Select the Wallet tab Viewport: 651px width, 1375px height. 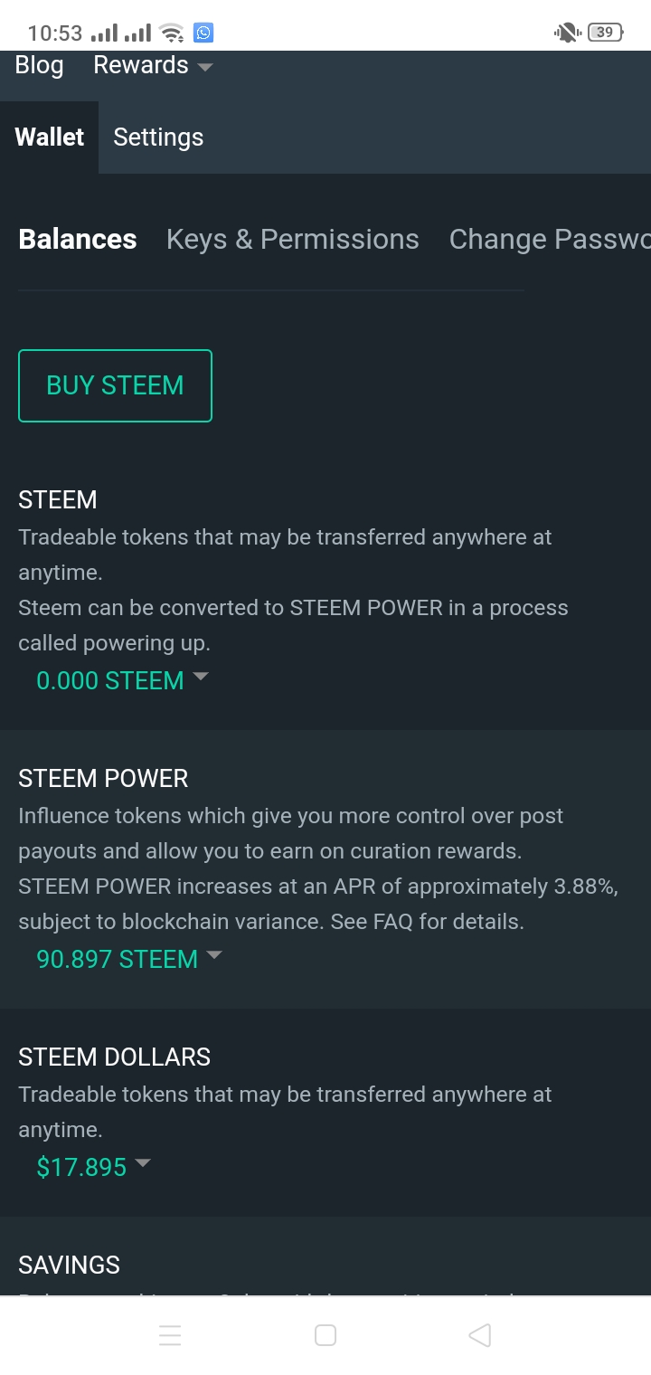click(x=49, y=137)
